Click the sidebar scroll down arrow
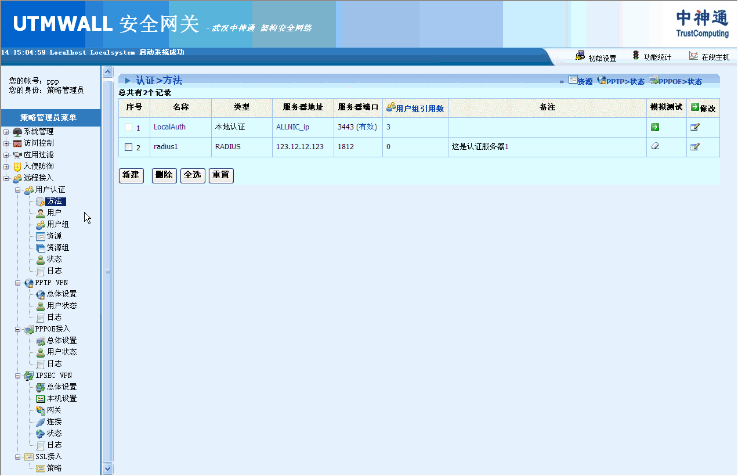The image size is (738, 476). [107, 468]
